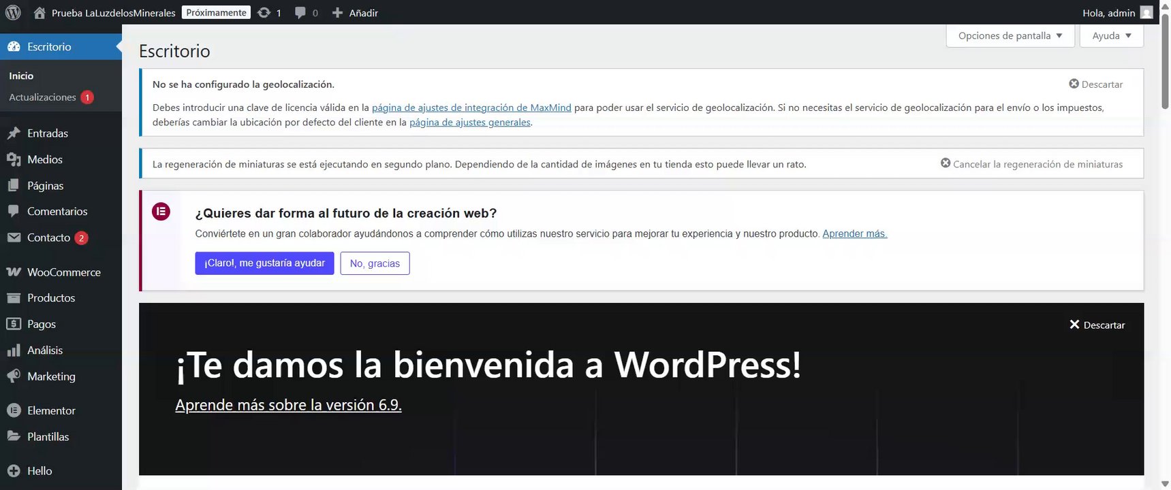The width and height of the screenshot is (1171, 490).
Task: Open Aprender más link
Action: coord(854,233)
